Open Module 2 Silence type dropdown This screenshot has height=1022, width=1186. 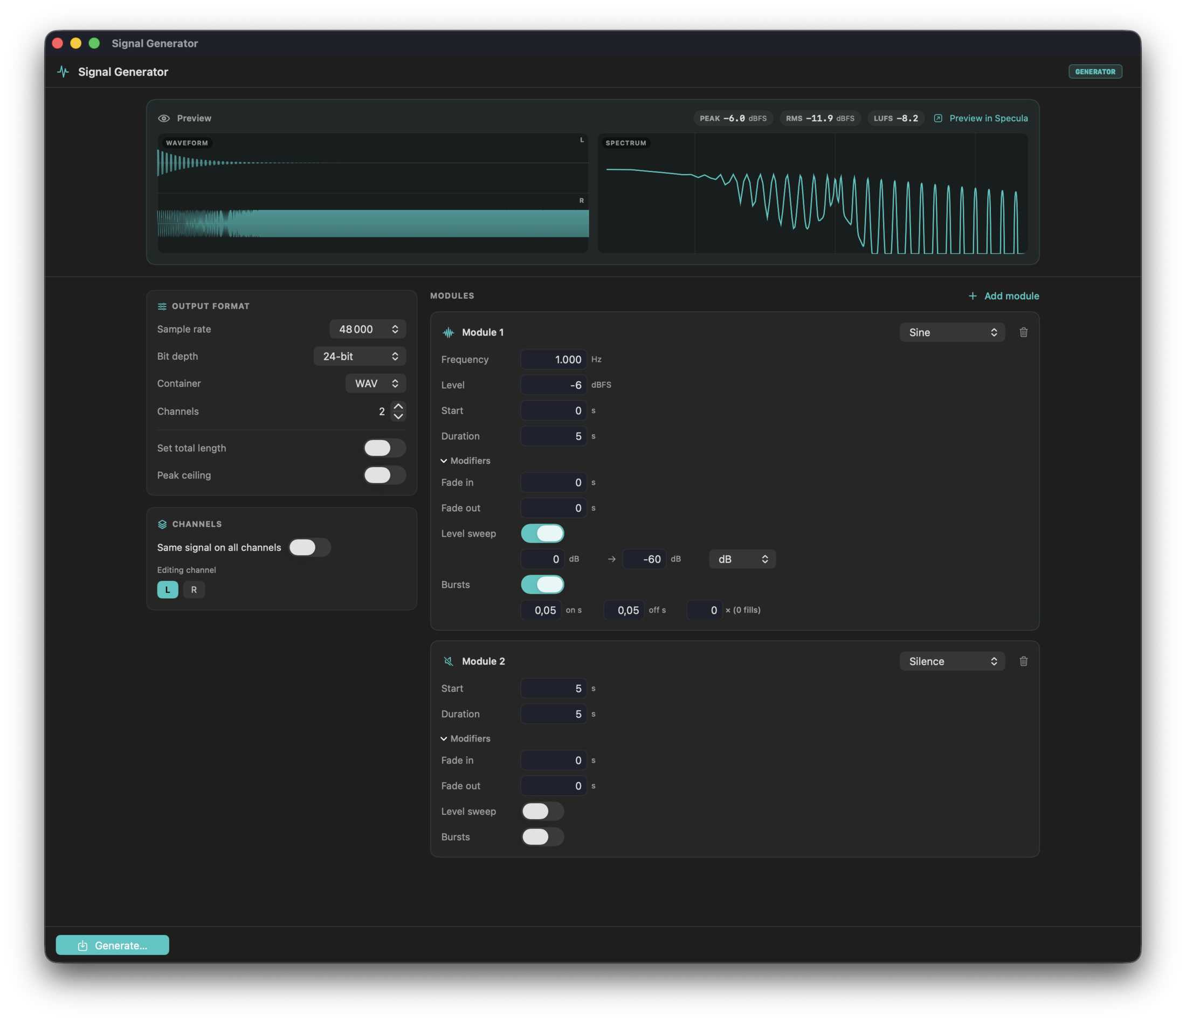click(953, 661)
